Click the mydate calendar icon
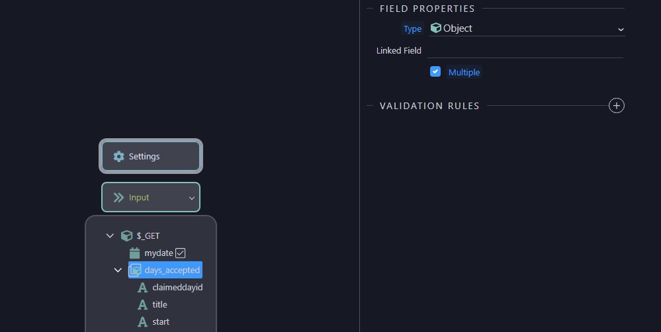This screenshot has height=332, width=661. tap(134, 253)
